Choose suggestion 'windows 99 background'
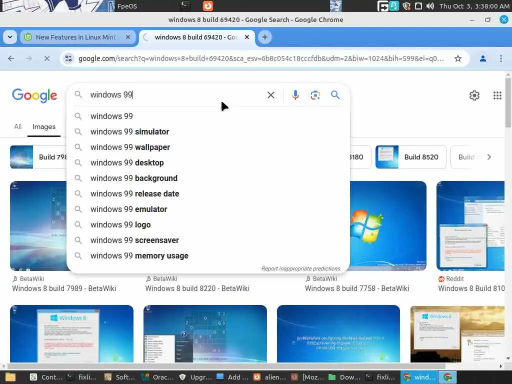Viewport: 512px width, 384px height. [x=208, y=178]
